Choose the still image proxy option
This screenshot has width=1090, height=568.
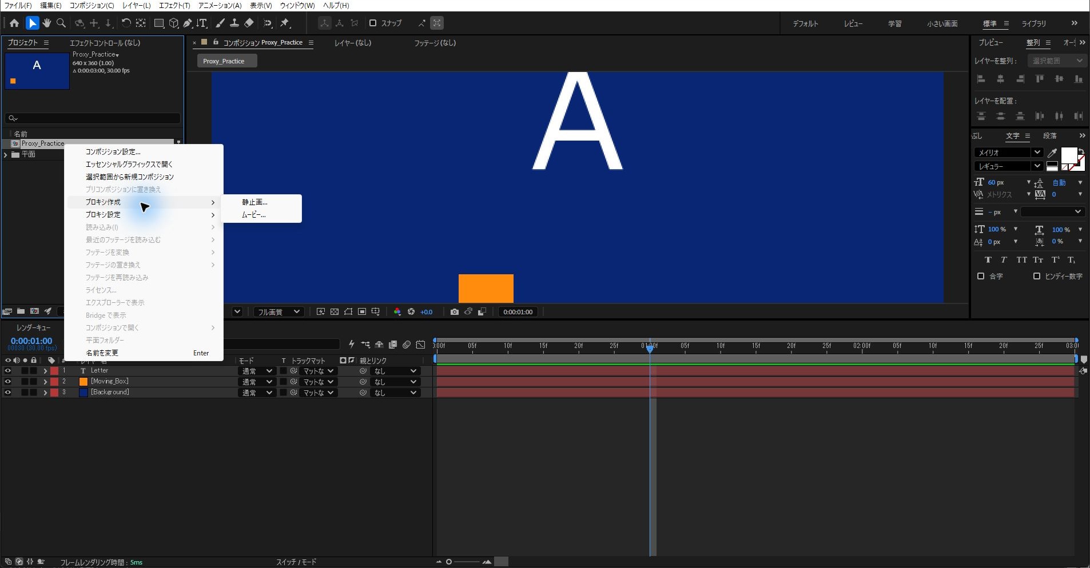[254, 202]
